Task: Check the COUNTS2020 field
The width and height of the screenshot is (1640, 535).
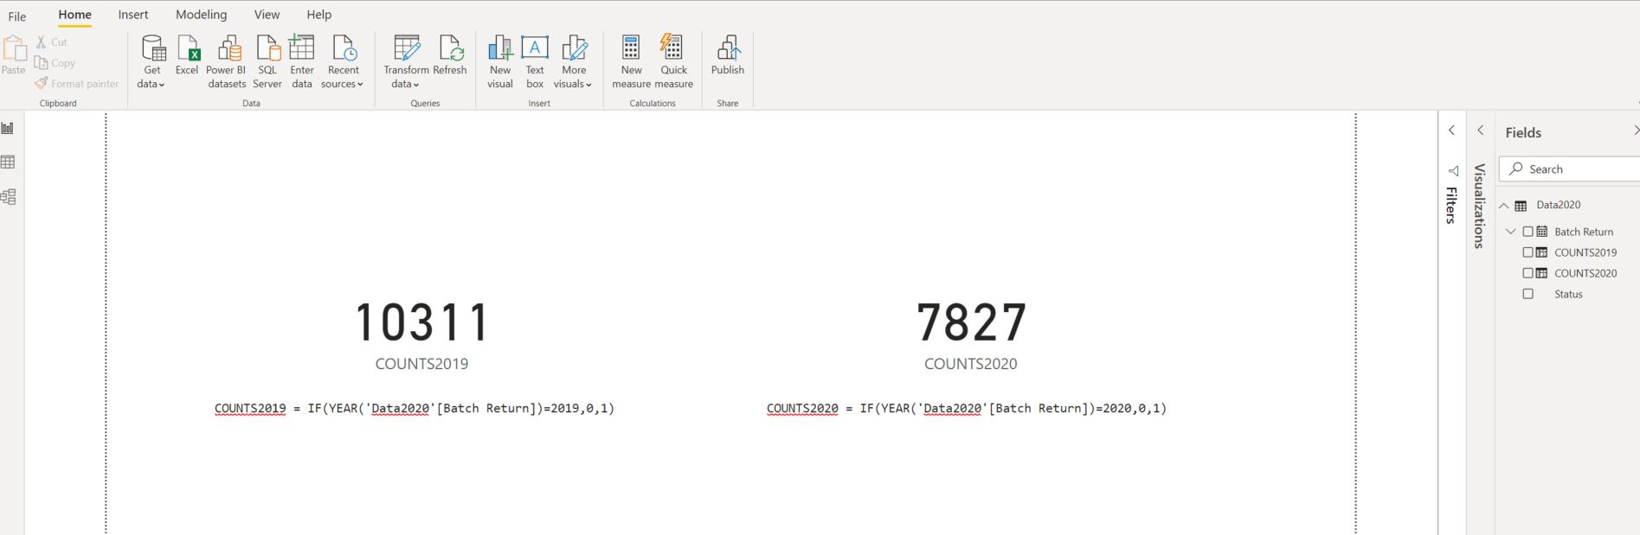Action: 1528,273
